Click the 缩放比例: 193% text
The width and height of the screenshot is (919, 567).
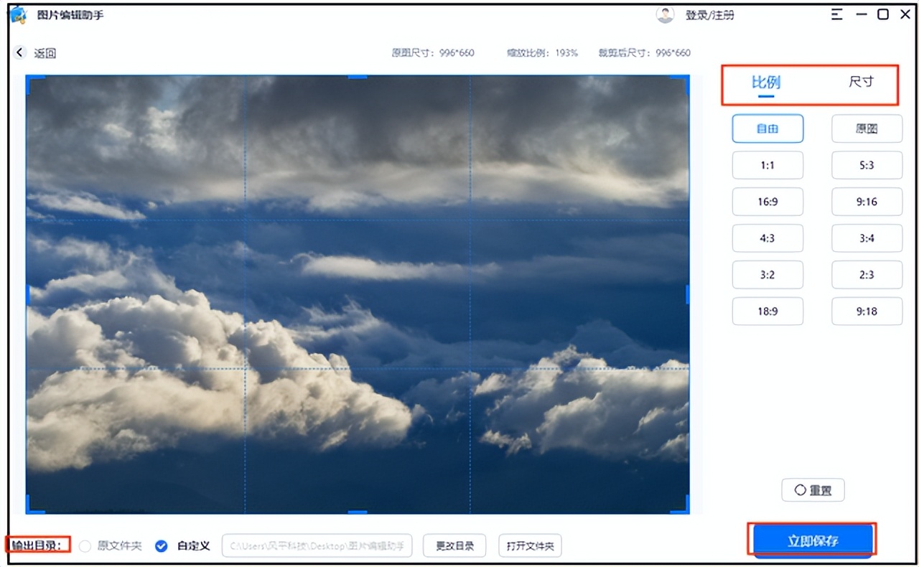pos(541,53)
